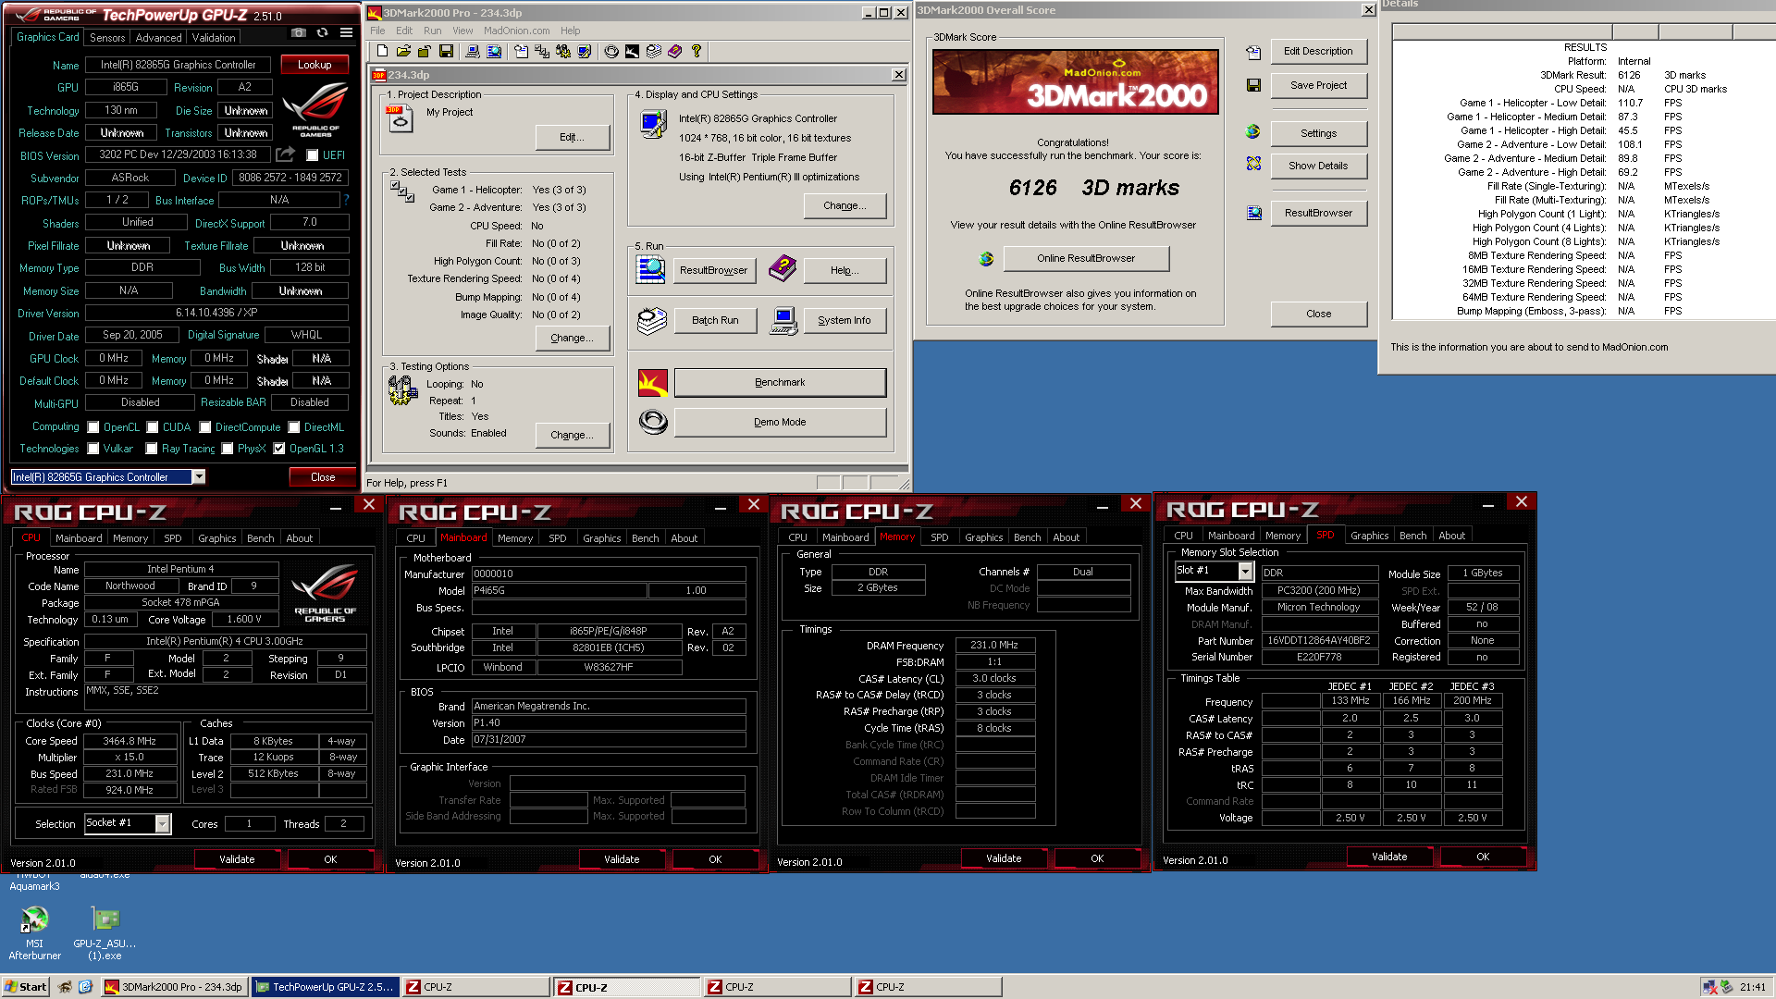This screenshot has height=999, width=1776.
Task: Click the About tab in CPU-Z Mainboard window
Action: coord(684,538)
